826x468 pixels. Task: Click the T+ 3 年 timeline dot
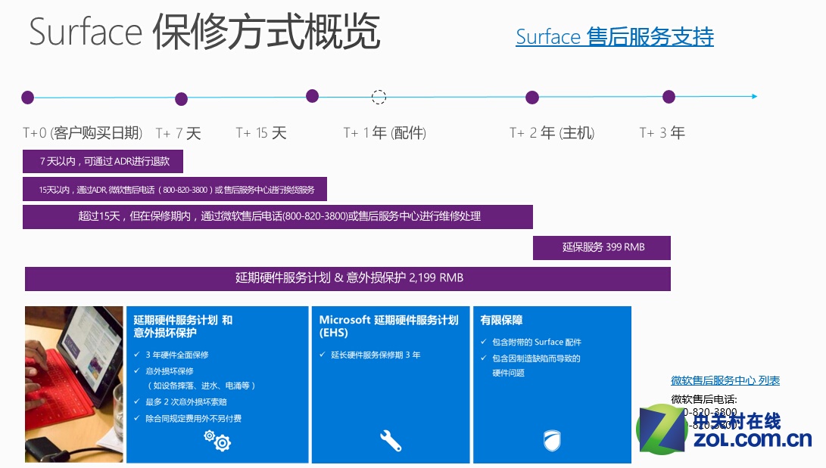click(669, 97)
